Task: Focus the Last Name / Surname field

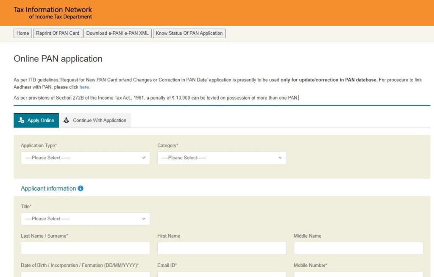Action: tap(85, 248)
